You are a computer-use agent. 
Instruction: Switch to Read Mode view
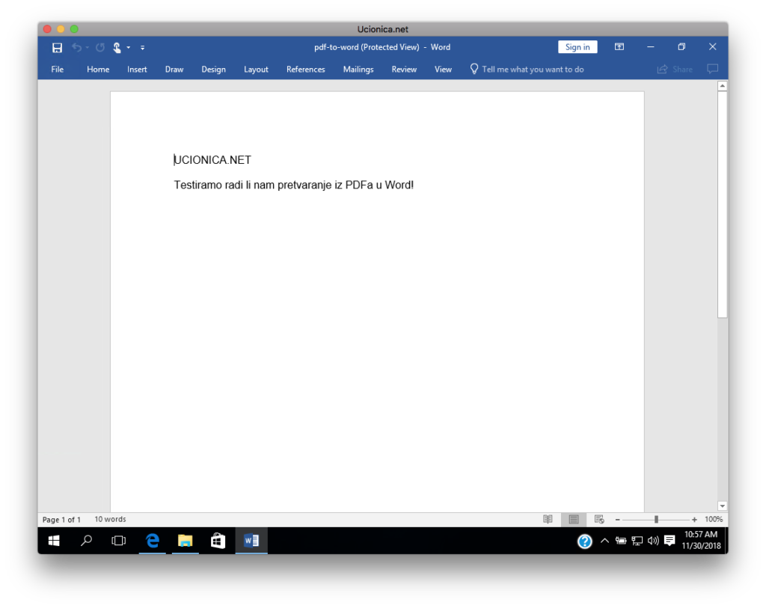[548, 519]
